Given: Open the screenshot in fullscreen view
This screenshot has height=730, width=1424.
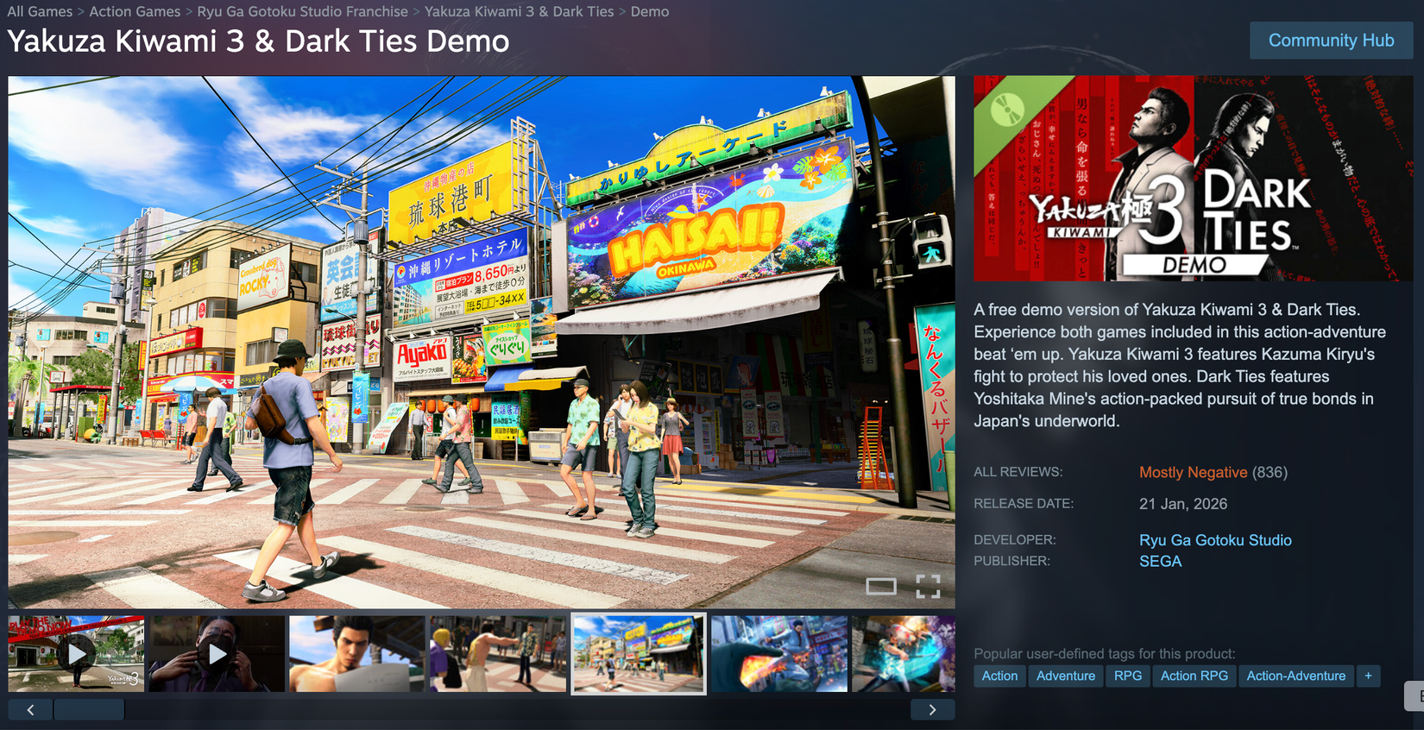Looking at the screenshot, I should (x=928, y=587).
